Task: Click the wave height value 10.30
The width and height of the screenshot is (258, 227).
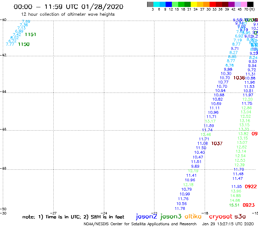Action: click(x=226, y=74)
